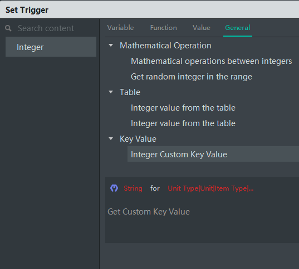299x269 pixels.
Task: Select Integer in the left list
Action: pos(51,47)
